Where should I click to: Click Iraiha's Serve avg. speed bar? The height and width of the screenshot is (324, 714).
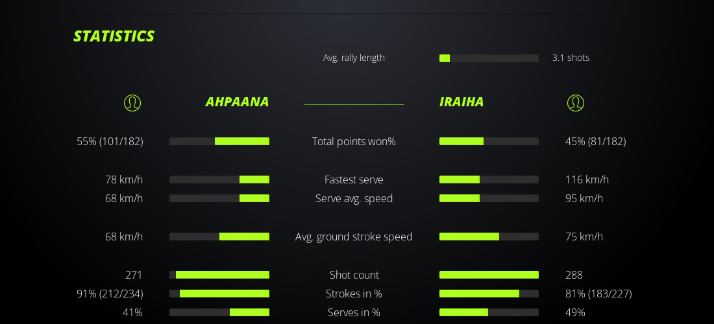point(489,198)
